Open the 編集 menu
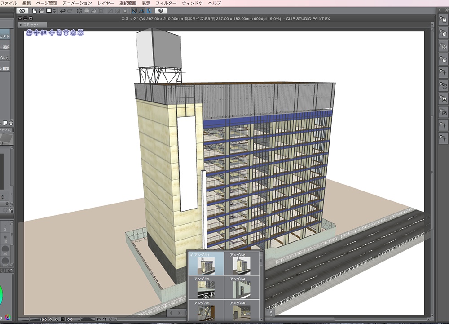Screen dimensions: 449x324 [x=26, y=3]
